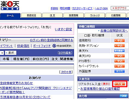Image resolution: width=129 pixels, height=99 pixels.
Task: Follow the 各種口座開設状況へ link
Action: (x=114, y=31)
